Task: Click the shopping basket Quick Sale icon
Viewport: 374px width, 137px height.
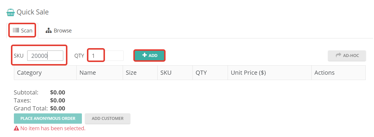Action: [x=10, y=12]
